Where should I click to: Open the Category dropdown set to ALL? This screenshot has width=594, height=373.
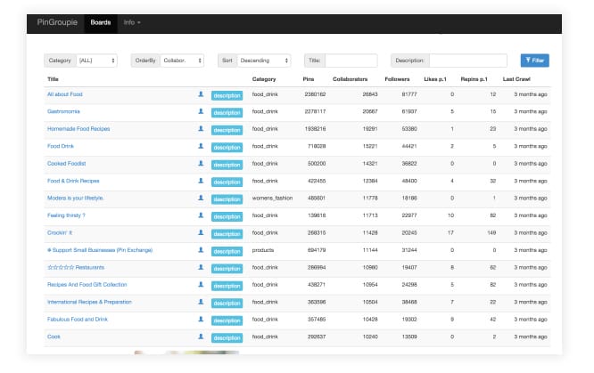tap(97, 61)
